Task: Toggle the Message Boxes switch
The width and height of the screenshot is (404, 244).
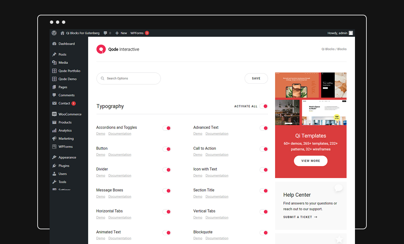Action: point(167,191)
